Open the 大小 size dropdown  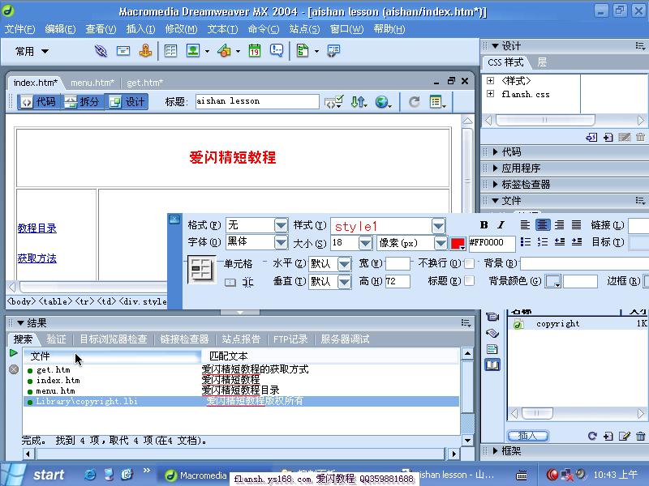(x=365, y=243)
